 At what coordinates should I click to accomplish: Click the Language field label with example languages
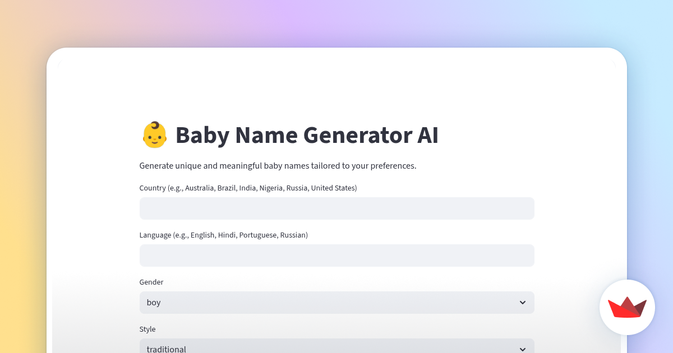(223, 235)
